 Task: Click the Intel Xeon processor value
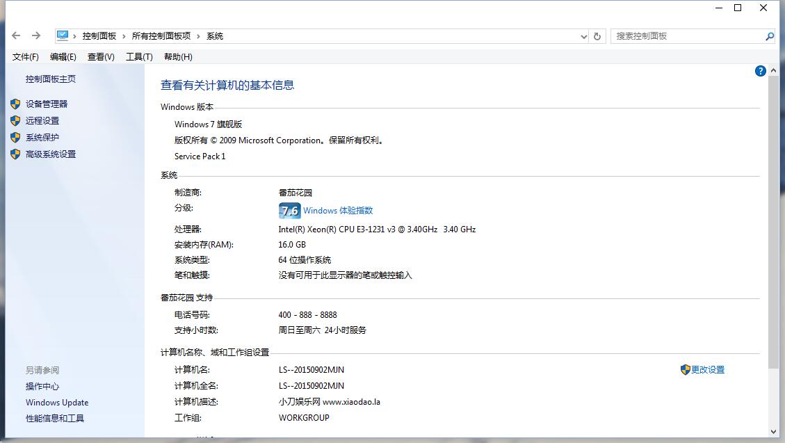click(377, 229)
